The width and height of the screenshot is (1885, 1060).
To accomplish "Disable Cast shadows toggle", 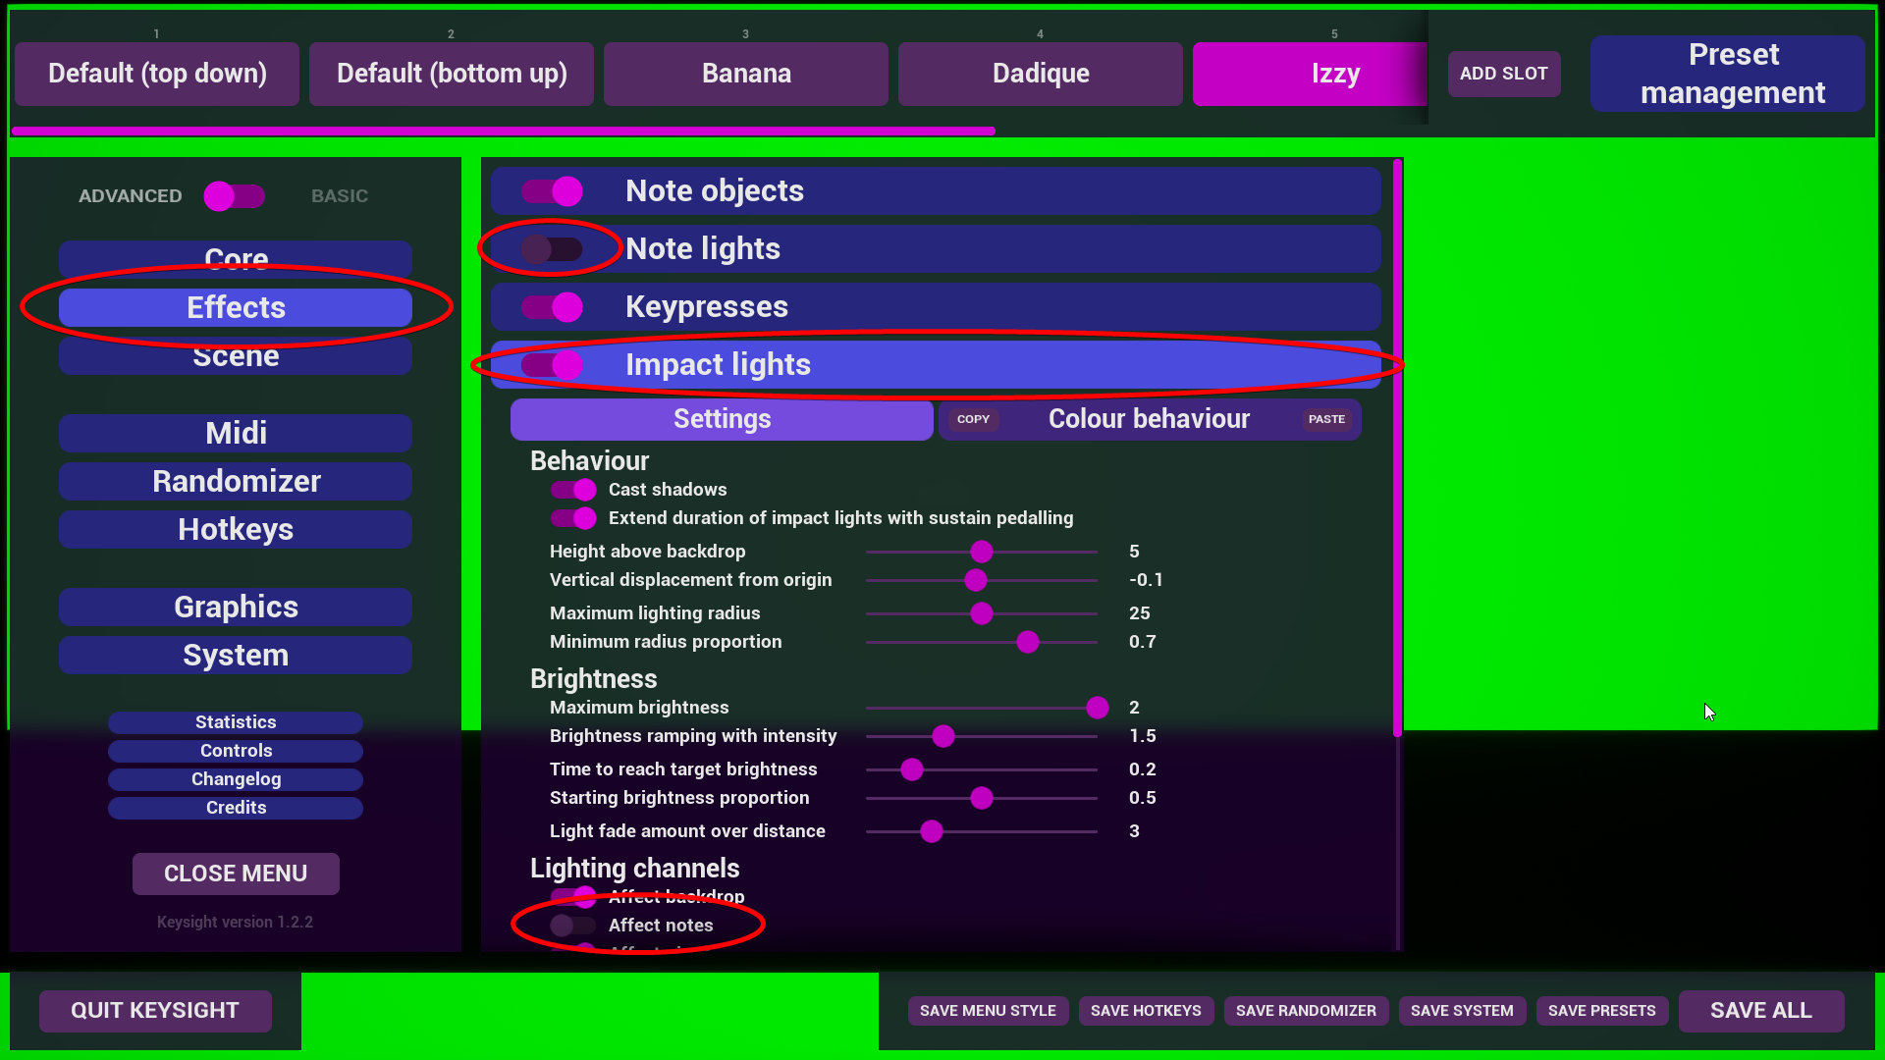I will click(x=573, y=490).
